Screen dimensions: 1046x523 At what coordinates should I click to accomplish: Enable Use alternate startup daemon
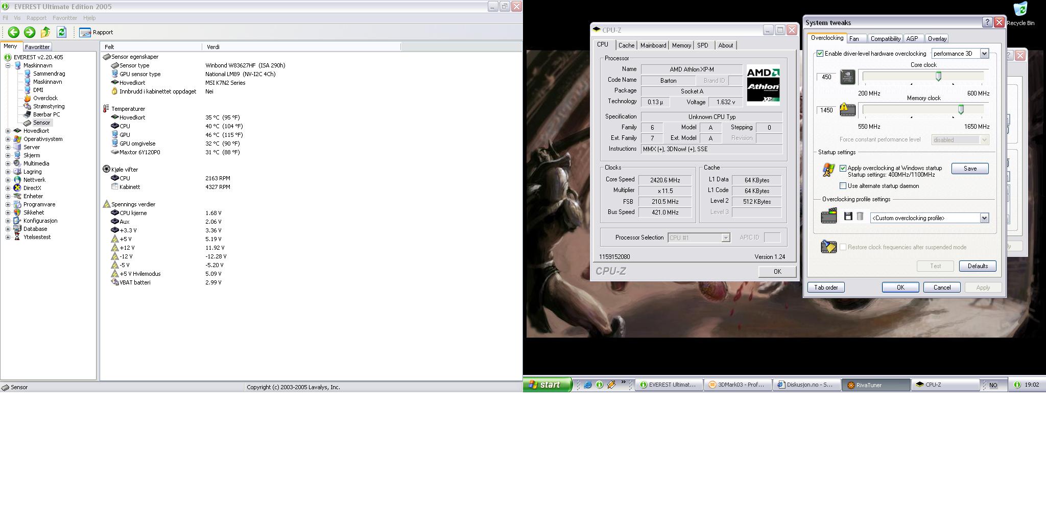843,186
